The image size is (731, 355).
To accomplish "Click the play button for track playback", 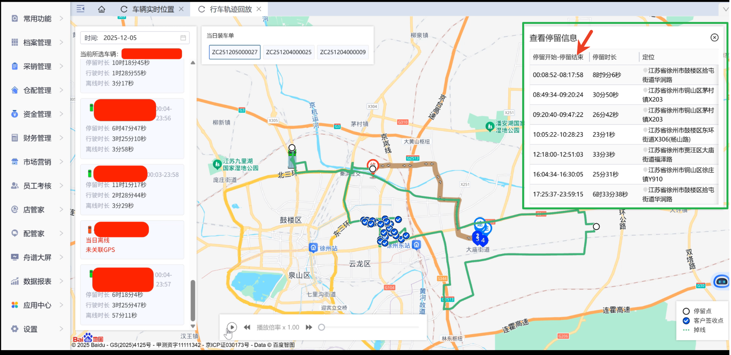I will coord(232,327).
